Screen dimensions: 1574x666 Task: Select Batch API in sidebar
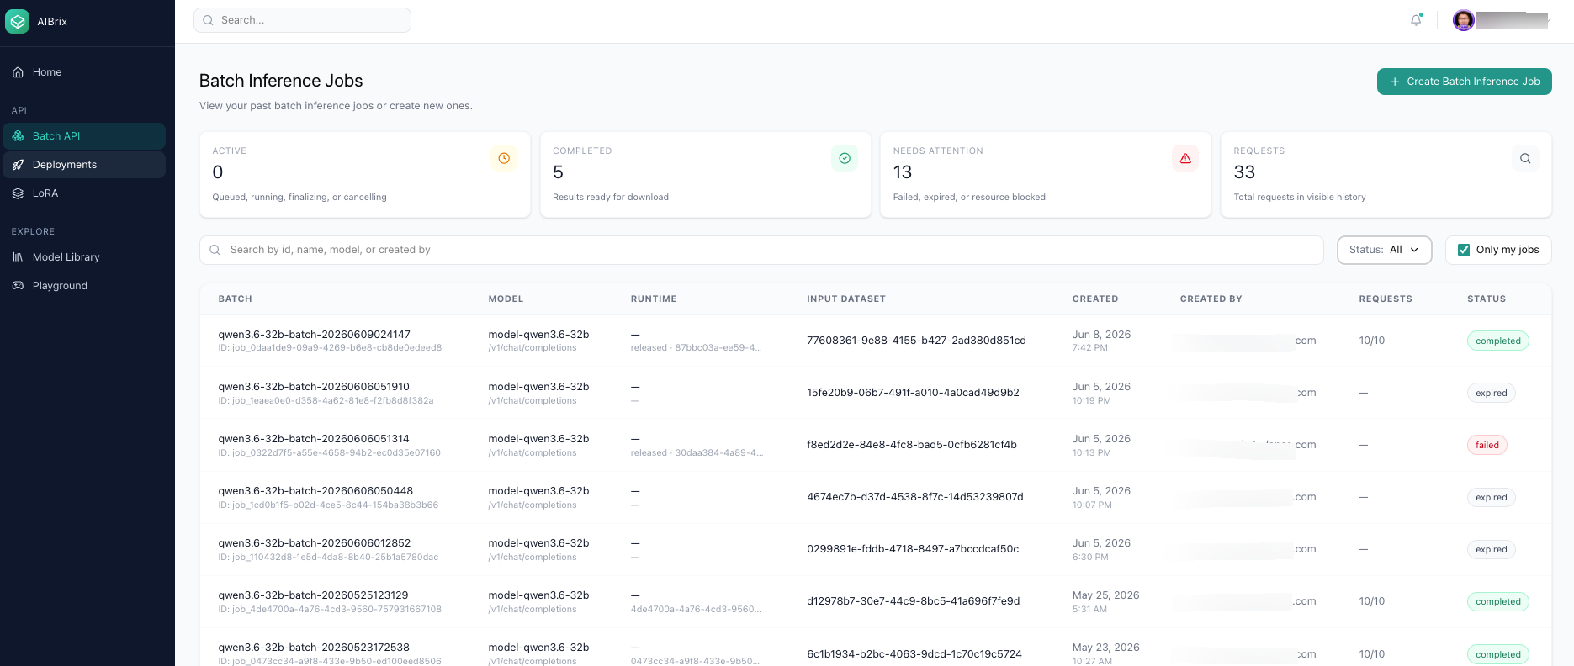(84, 136)
